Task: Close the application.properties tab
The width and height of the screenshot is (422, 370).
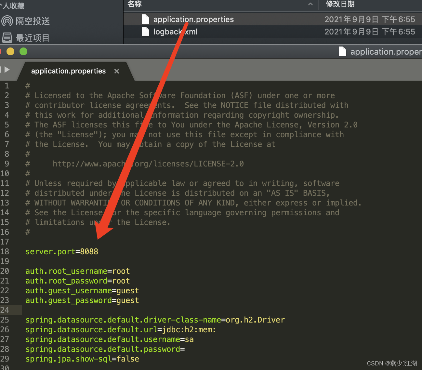Action: [117, 71]
